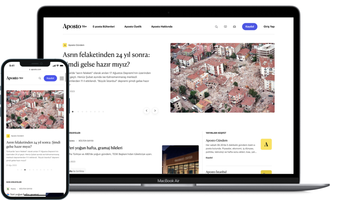This screenshot has width=337, height=200.
Task: Click the Kaydol link under Aposto Gündem description
Action: click(x=209, y=158)
